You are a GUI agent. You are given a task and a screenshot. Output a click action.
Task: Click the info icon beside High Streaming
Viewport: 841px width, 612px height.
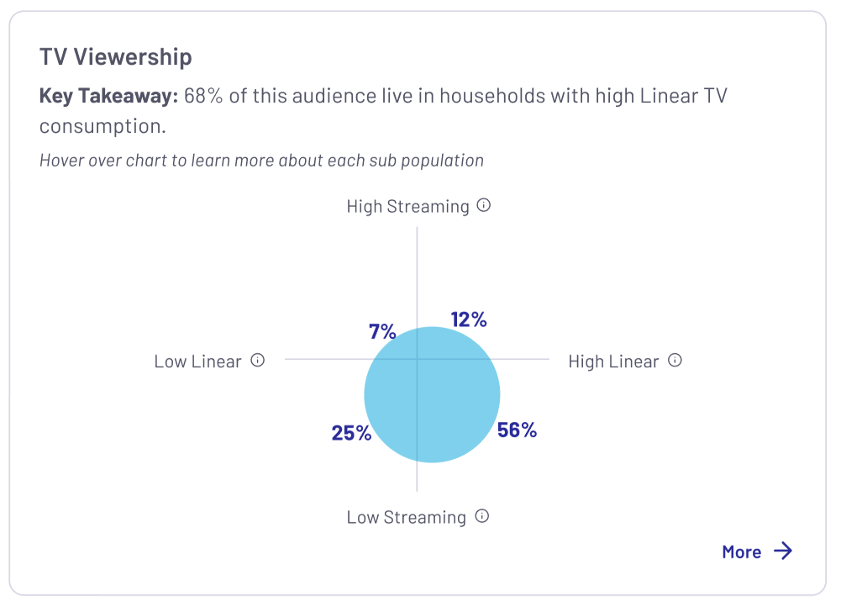[484, 205]
